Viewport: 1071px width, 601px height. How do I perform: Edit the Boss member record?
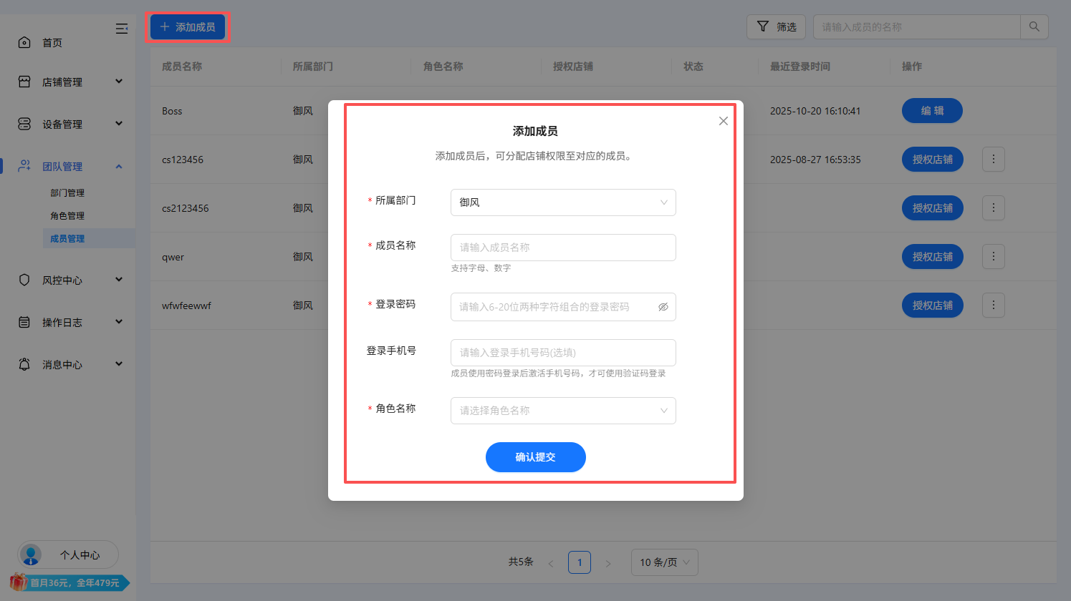(932, 110)
